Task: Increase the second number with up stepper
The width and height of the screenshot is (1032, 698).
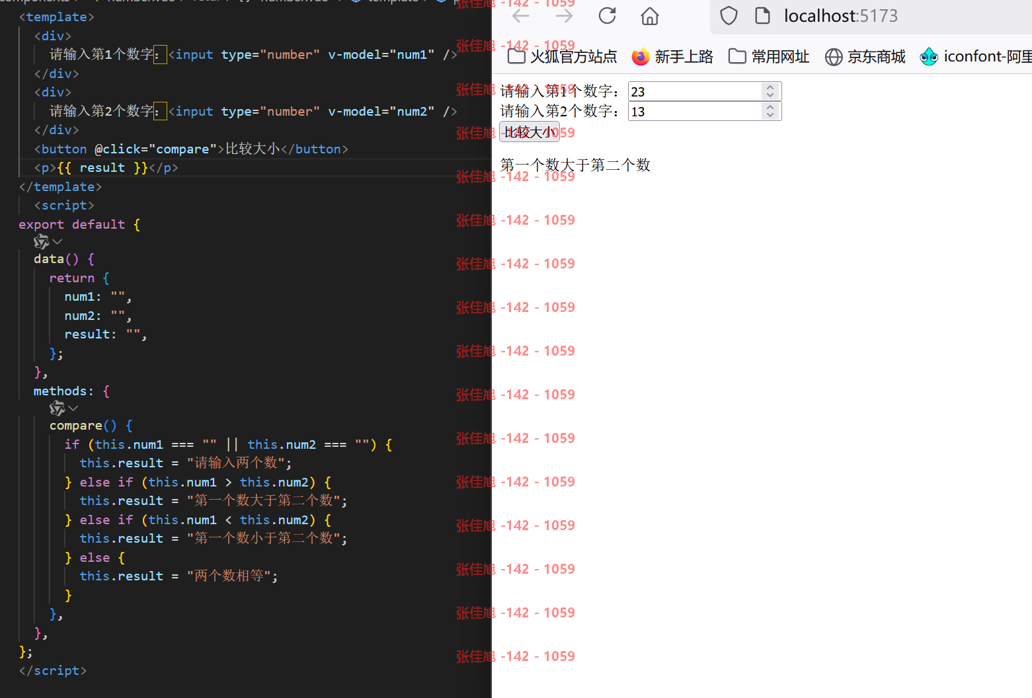Action: 770,107
